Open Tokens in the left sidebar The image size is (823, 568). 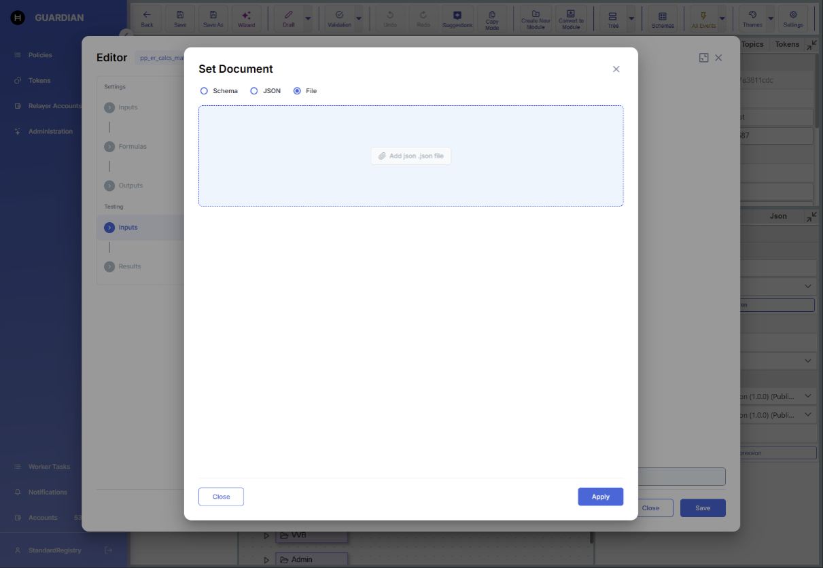point(39,81)
